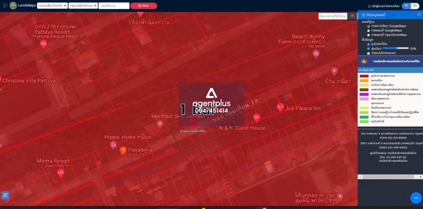The height and width of the screenshot is (209, 423).
Task: Open the blue chat bubble button
Action: pyautogui.click(x=416, y=198)
